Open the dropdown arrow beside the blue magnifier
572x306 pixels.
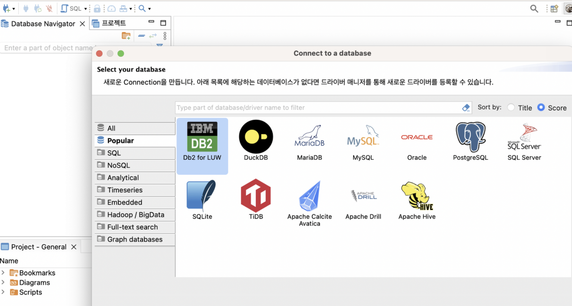click(x=149, y=9)
